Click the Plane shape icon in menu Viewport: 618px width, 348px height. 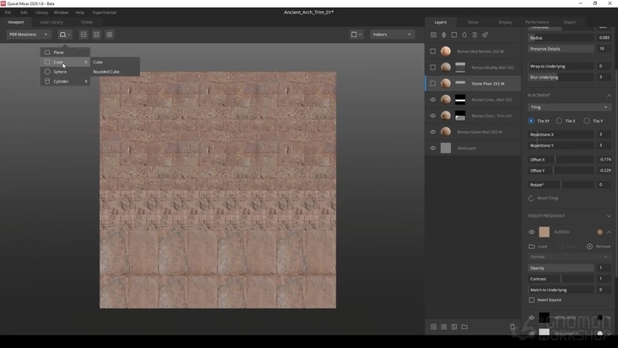point(47,52)
